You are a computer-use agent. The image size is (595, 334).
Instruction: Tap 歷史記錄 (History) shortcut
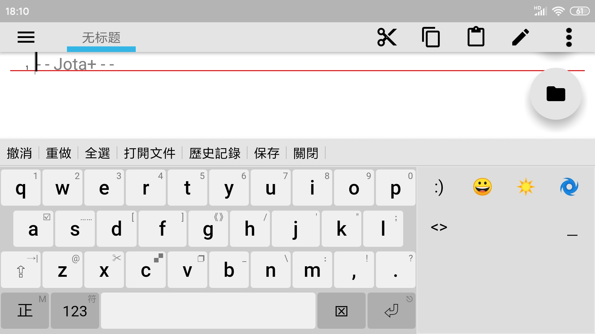[215, 153]
